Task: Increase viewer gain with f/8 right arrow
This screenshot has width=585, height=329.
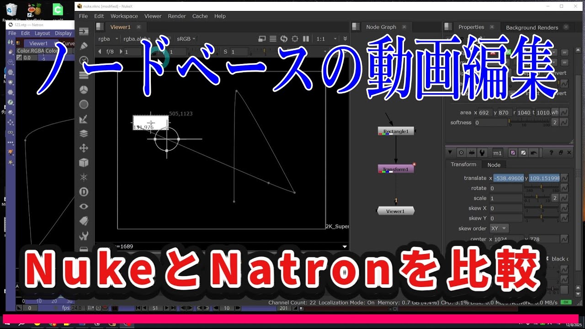Action: [121, 52]
